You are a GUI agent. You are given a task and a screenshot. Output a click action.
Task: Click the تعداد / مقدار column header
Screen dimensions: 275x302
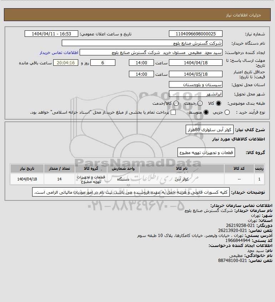pos(59,169)
